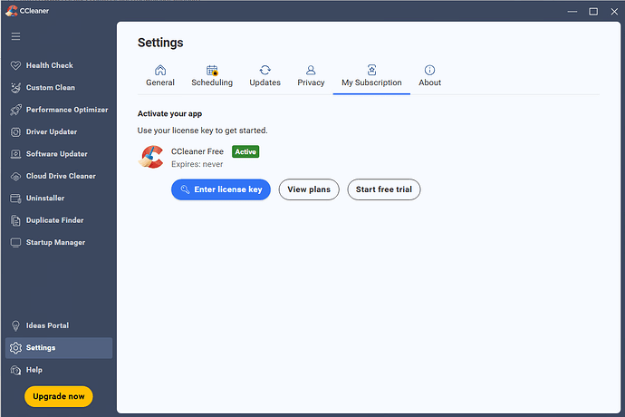The width and height of the screenshot is (625, 417).
Task: Open Performance Optimizer
Action: tap(59, 110)
